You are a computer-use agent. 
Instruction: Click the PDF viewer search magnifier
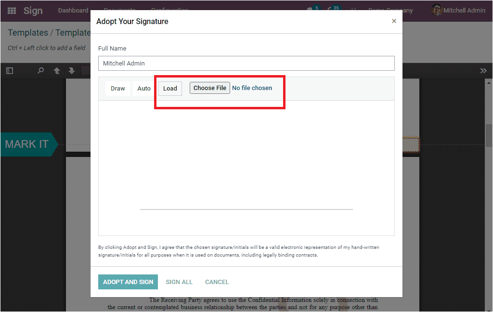[40, 71]
